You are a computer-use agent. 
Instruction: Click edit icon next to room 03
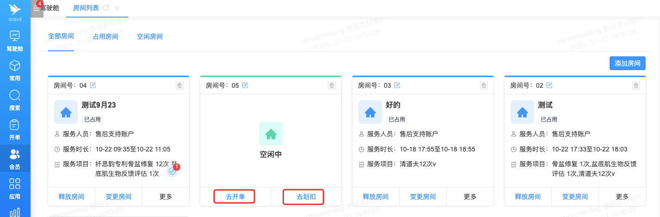[397, 85]
